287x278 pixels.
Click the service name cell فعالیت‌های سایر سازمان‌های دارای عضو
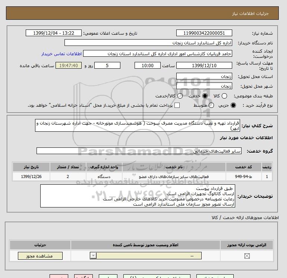point(174,177)
